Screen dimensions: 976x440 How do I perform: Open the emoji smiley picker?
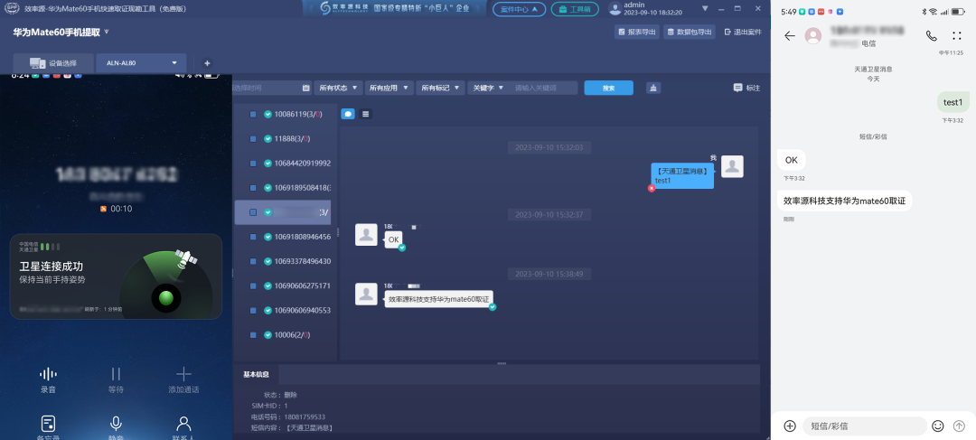[938, 426]
